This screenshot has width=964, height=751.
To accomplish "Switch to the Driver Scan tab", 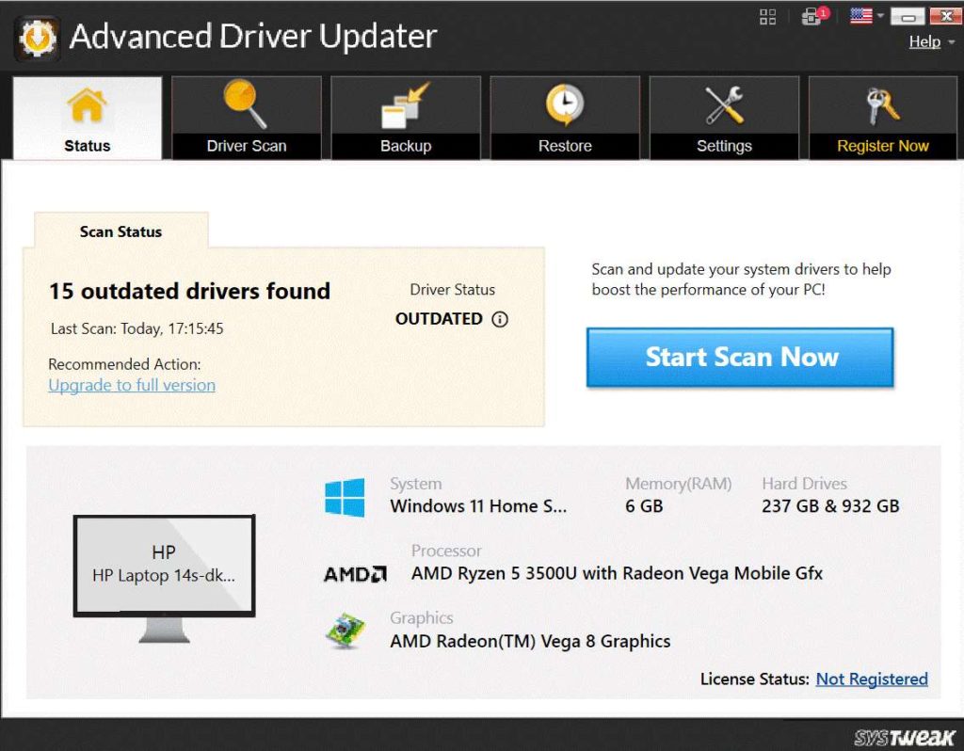I will pos(247,118).
